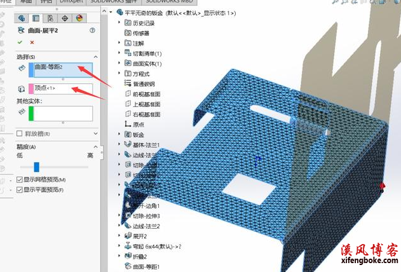Select the 上视基准面 top plane

(x=142, y=104)
